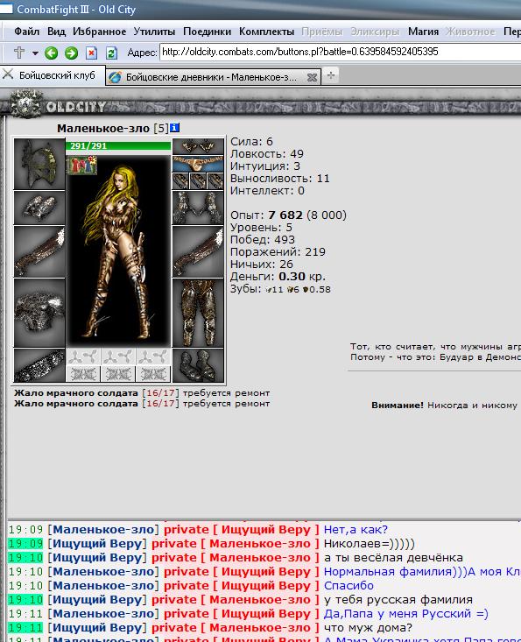Click the Побед: 493 line
521x642 pixels.
263,239
